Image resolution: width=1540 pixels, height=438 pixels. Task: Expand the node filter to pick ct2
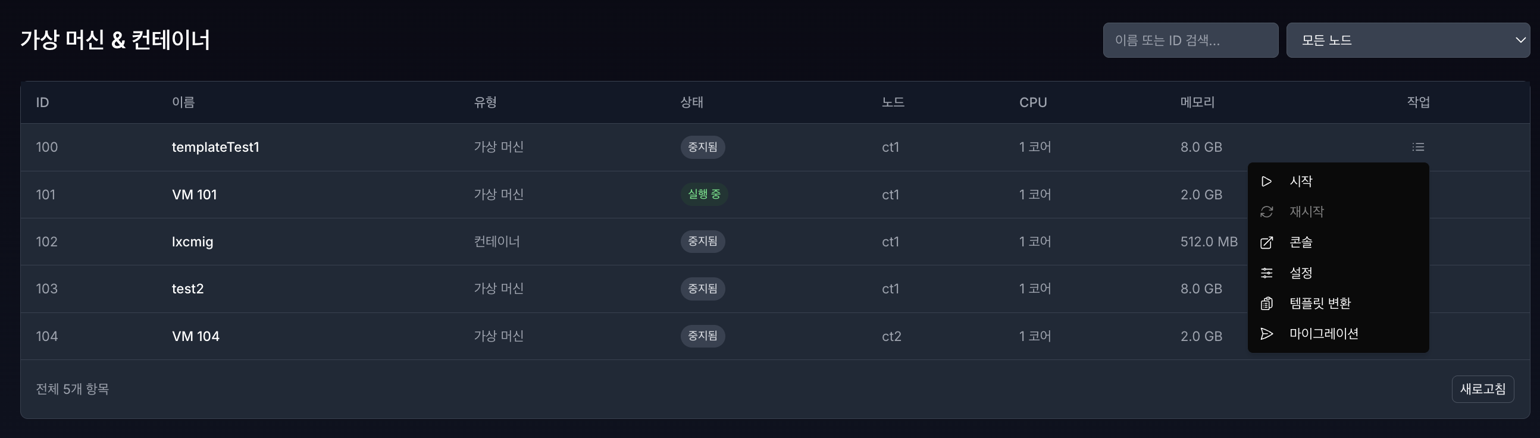(1408, 40)
